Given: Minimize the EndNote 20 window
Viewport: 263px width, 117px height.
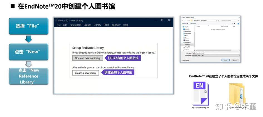Looking at the screenshot, I should pos(155,20).
